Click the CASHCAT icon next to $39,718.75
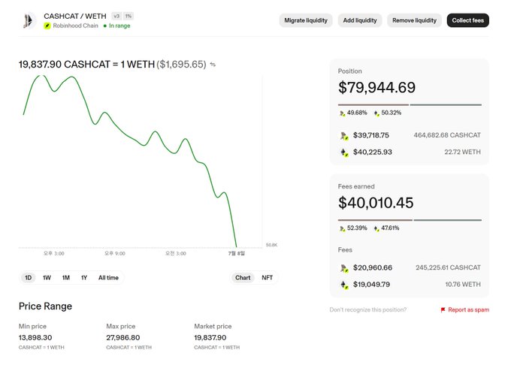Image resolution: width=511 pixels, height=368 pixels. tap(344, 135)
